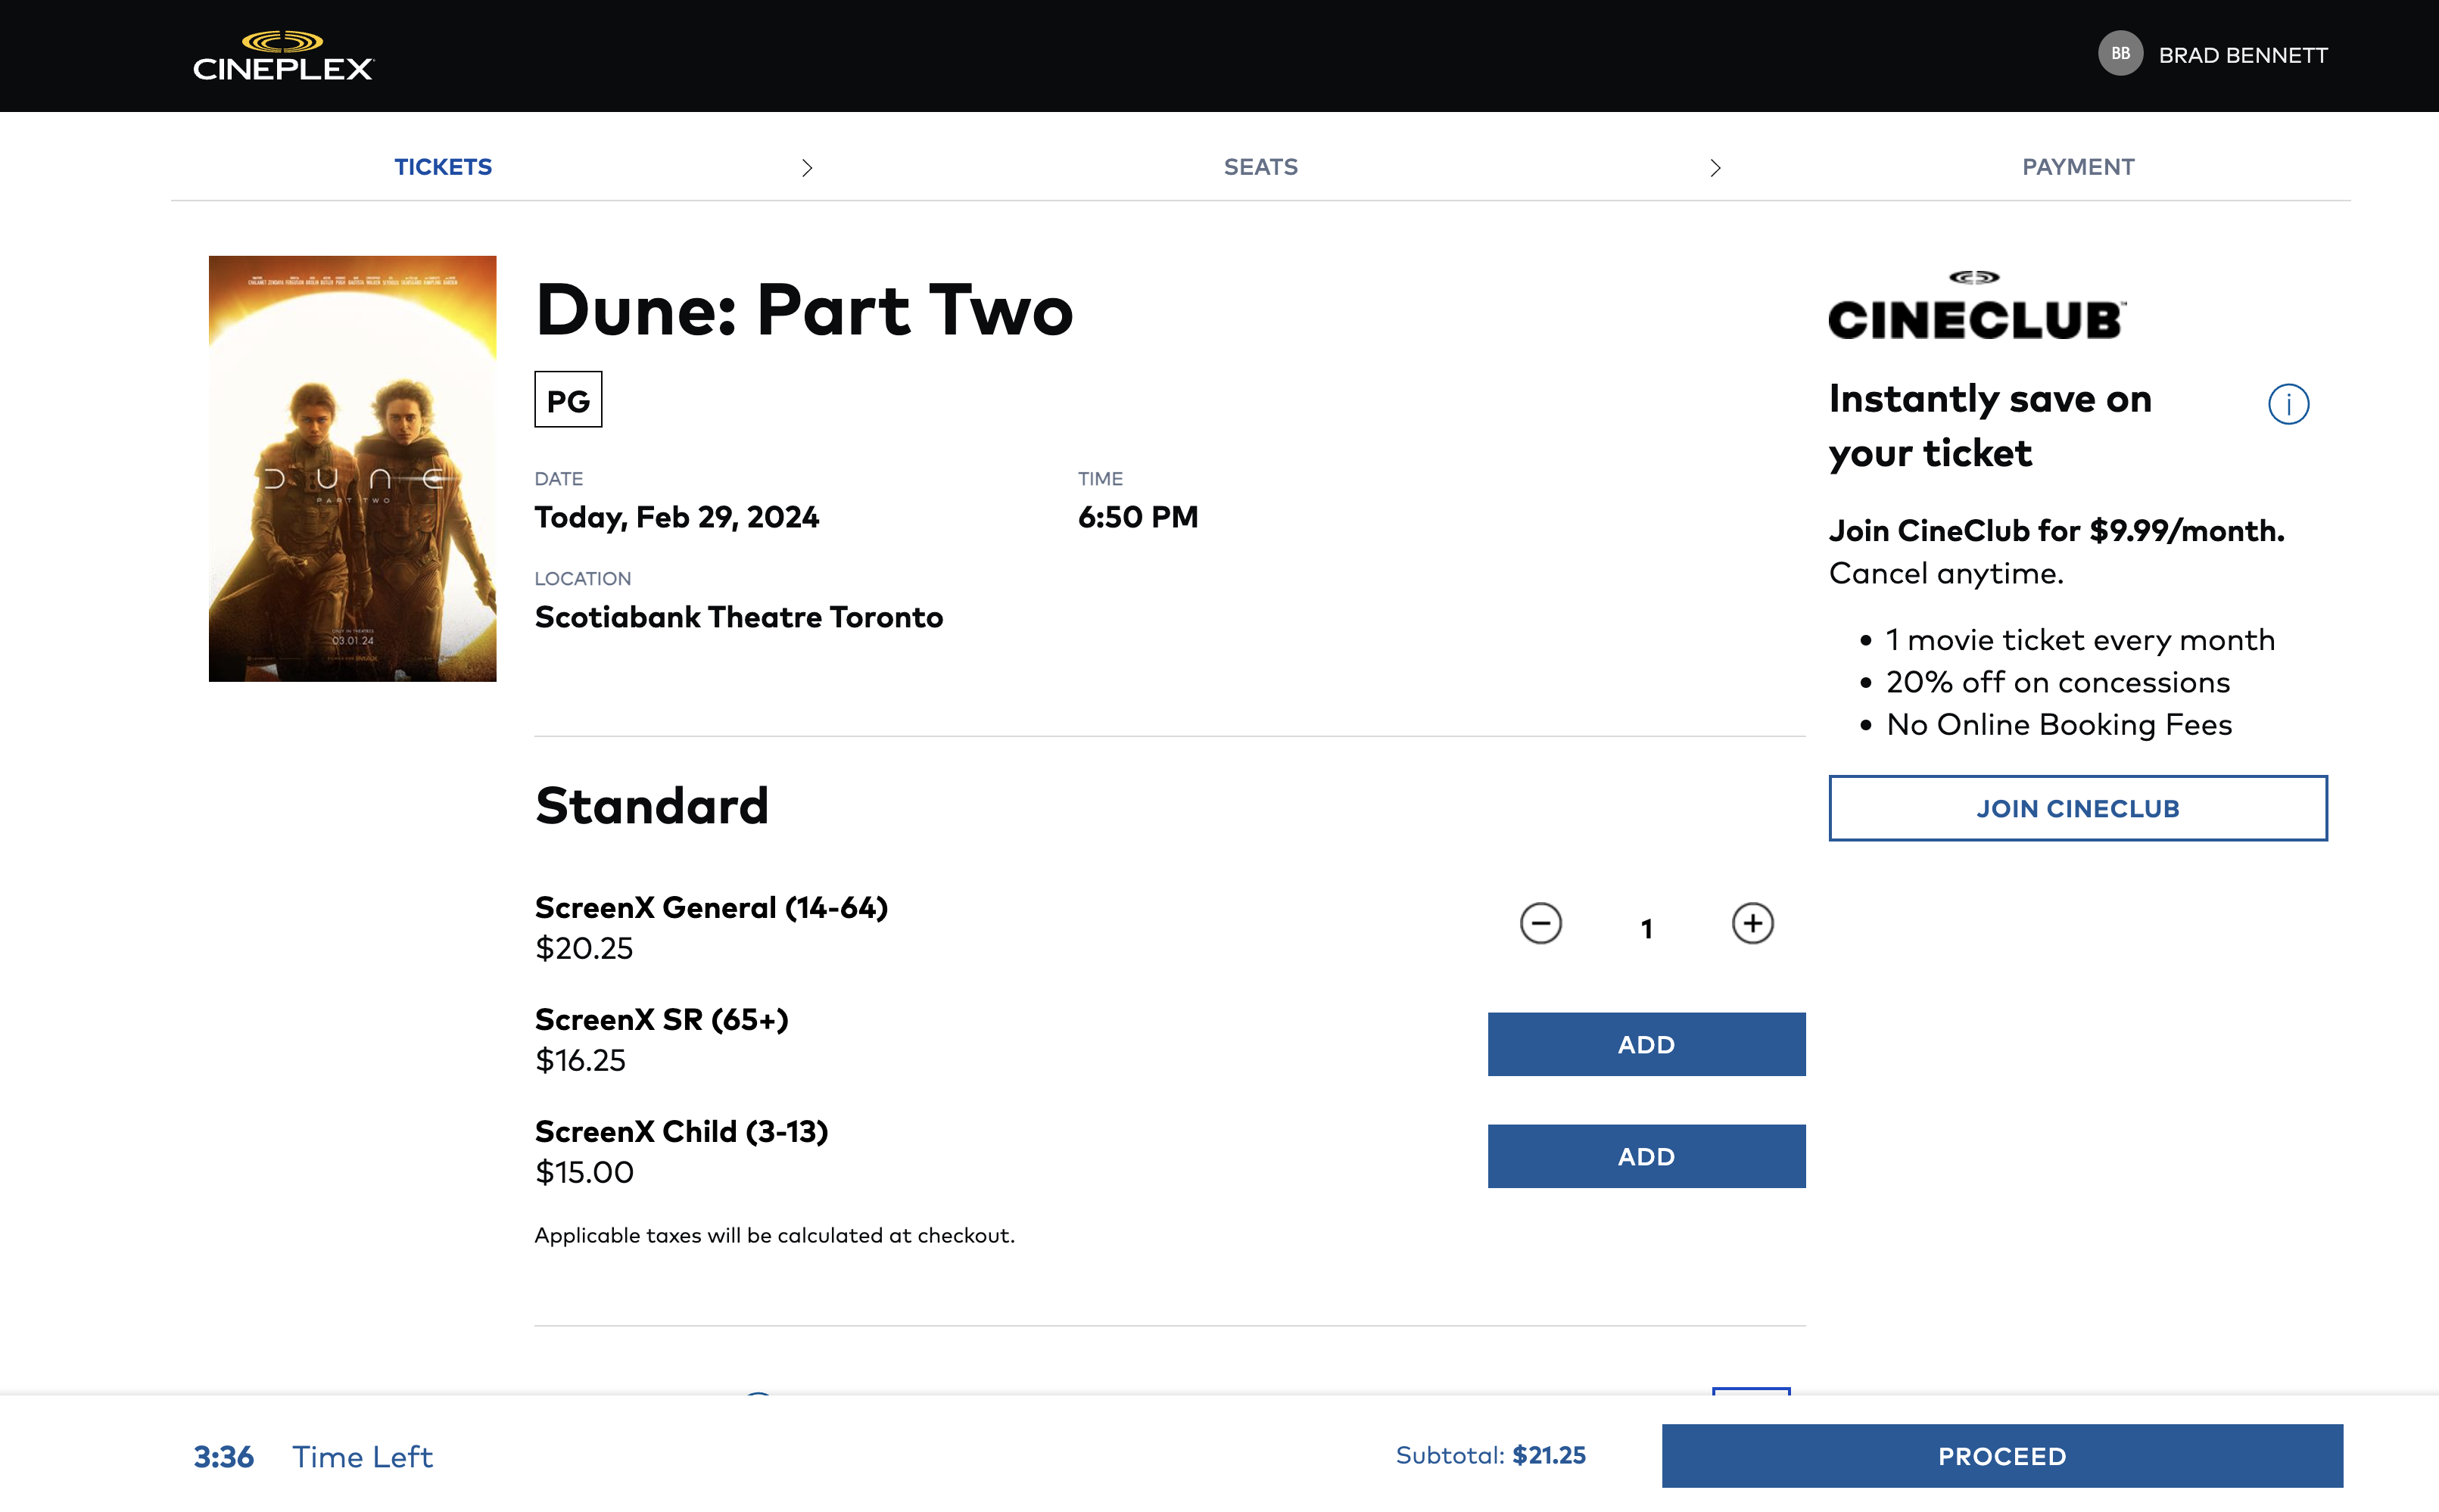Click the $16.25 price
2439x1512 pixels.
coord(581,1060)
